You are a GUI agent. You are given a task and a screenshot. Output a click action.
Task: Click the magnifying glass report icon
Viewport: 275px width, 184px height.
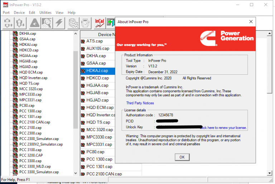(47, 23)
